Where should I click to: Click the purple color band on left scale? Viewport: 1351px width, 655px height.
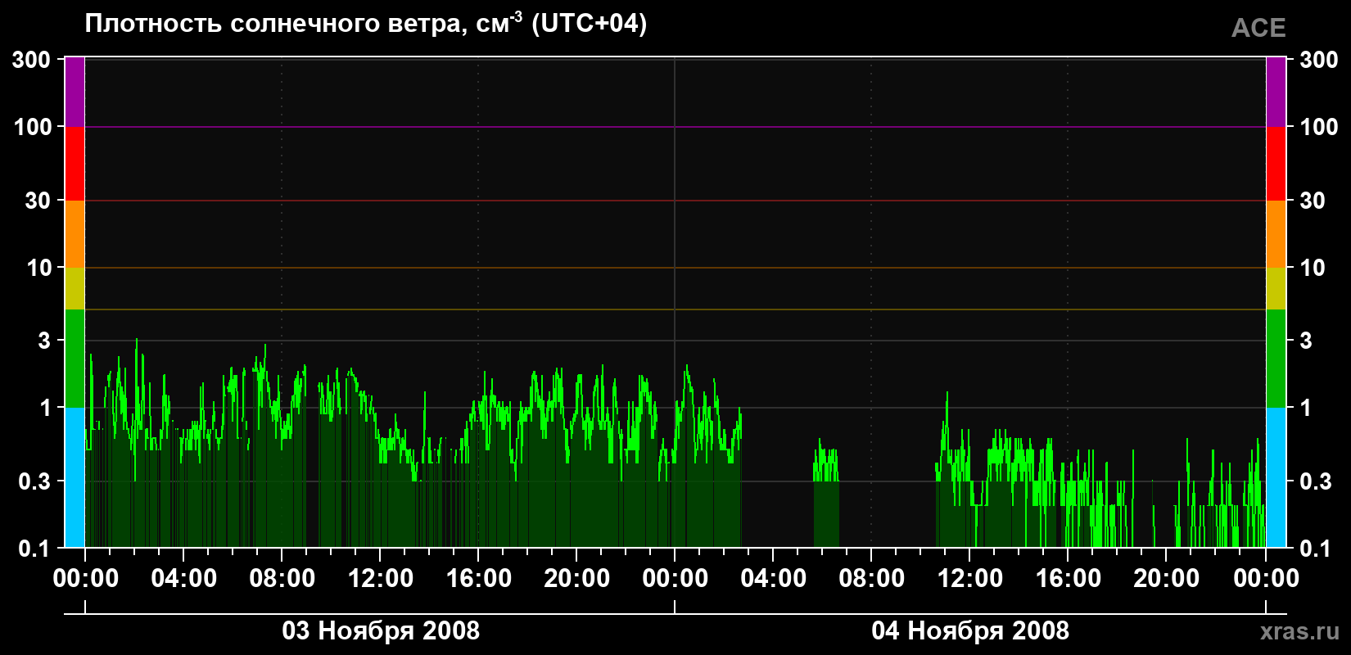75,92
